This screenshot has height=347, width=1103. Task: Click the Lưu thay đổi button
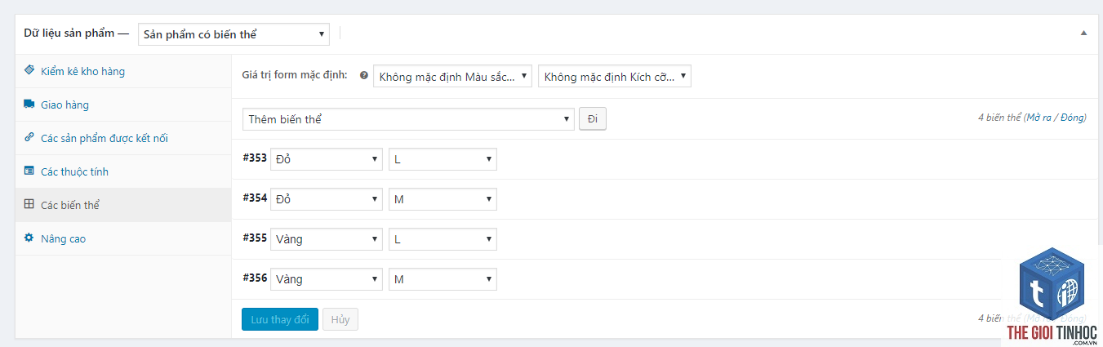280,319
